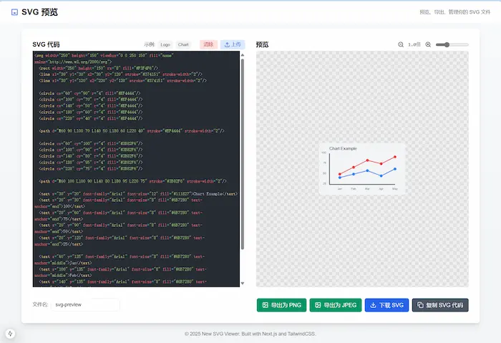
Task: Load the Chart example
Action: pos(184,44)
